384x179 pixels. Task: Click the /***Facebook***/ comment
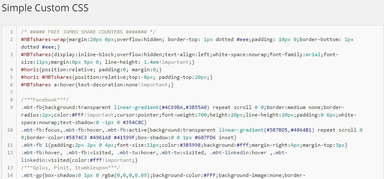[45, 100]
